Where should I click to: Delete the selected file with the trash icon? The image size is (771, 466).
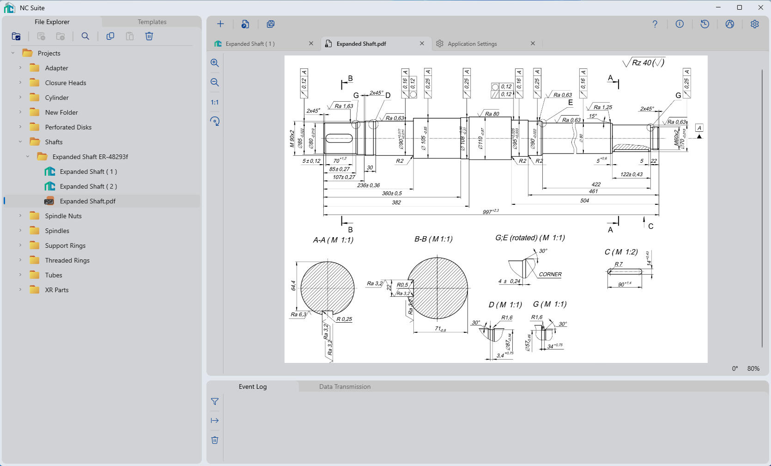coord(149,36)
